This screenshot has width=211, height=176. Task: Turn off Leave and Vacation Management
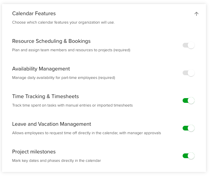click(188, 128)
